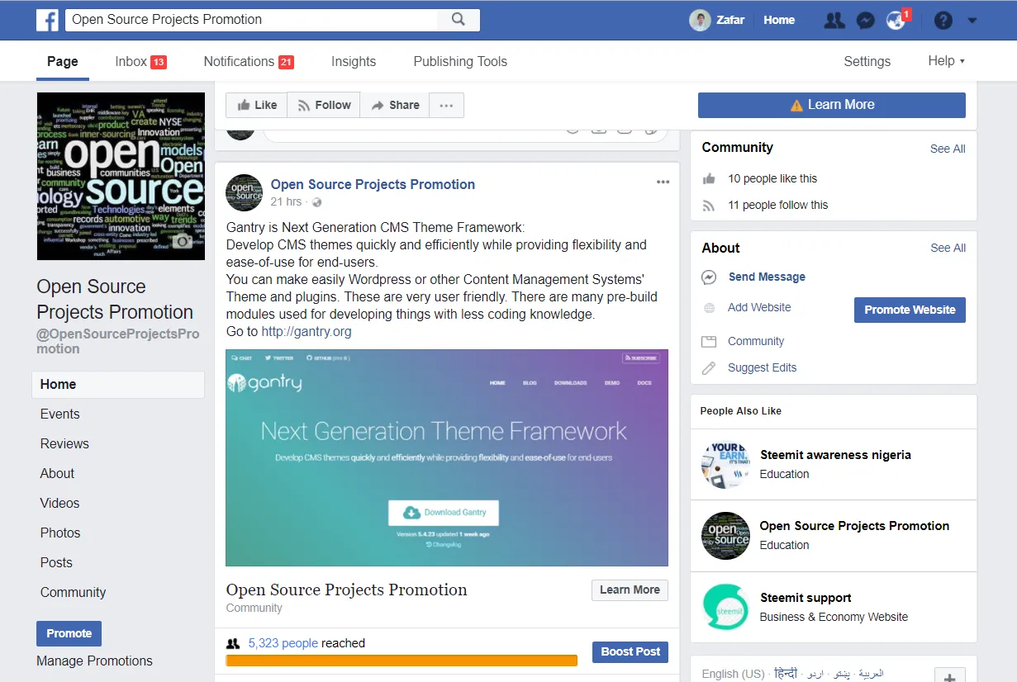Click See All in Community panel
The width and height of the screenshot is (1017, 682).
tap(948, 149)
